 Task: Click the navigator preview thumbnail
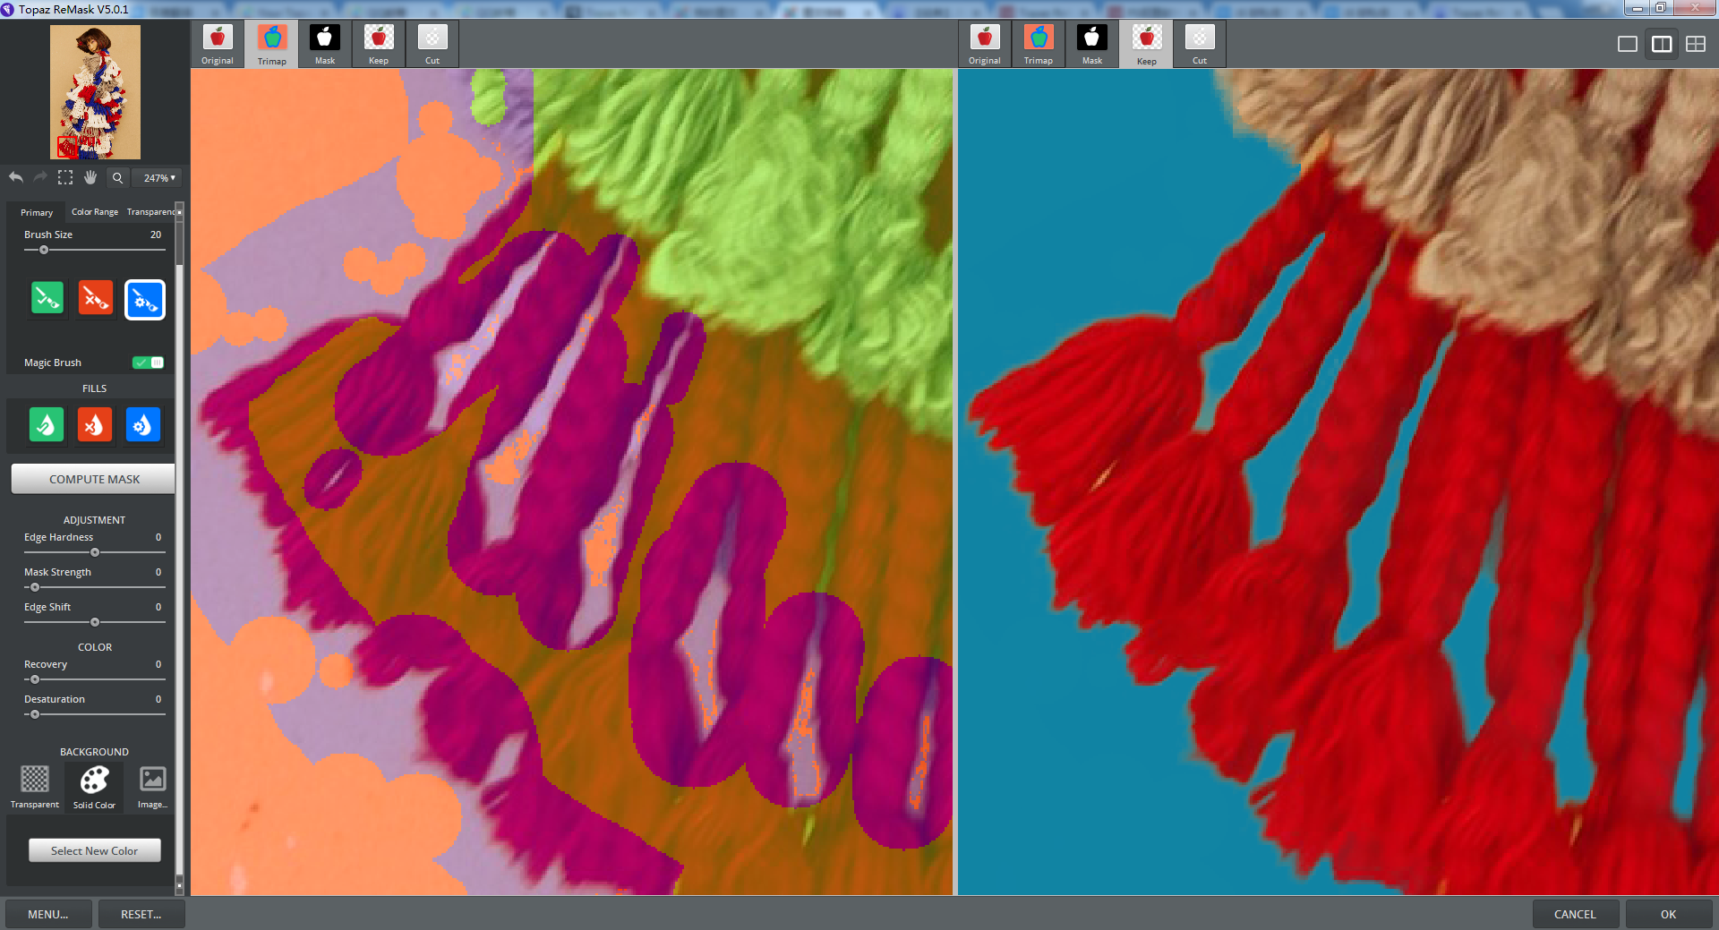pos(95,91)
